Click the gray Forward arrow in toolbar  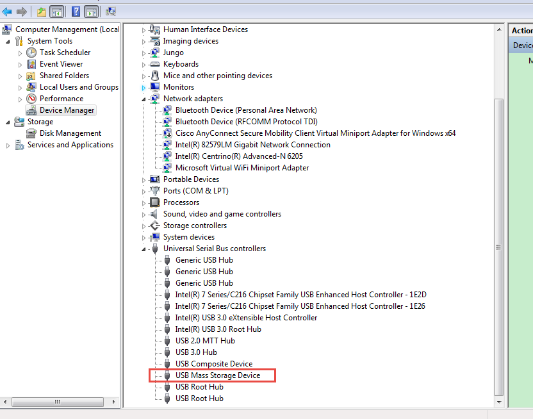21,12
